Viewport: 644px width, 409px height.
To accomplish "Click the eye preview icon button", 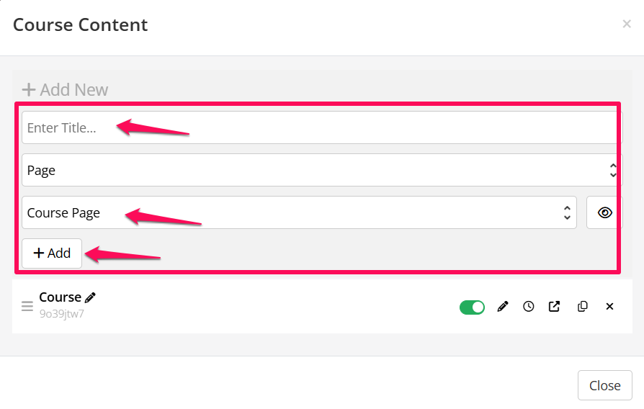I will (x=604, y=212).
